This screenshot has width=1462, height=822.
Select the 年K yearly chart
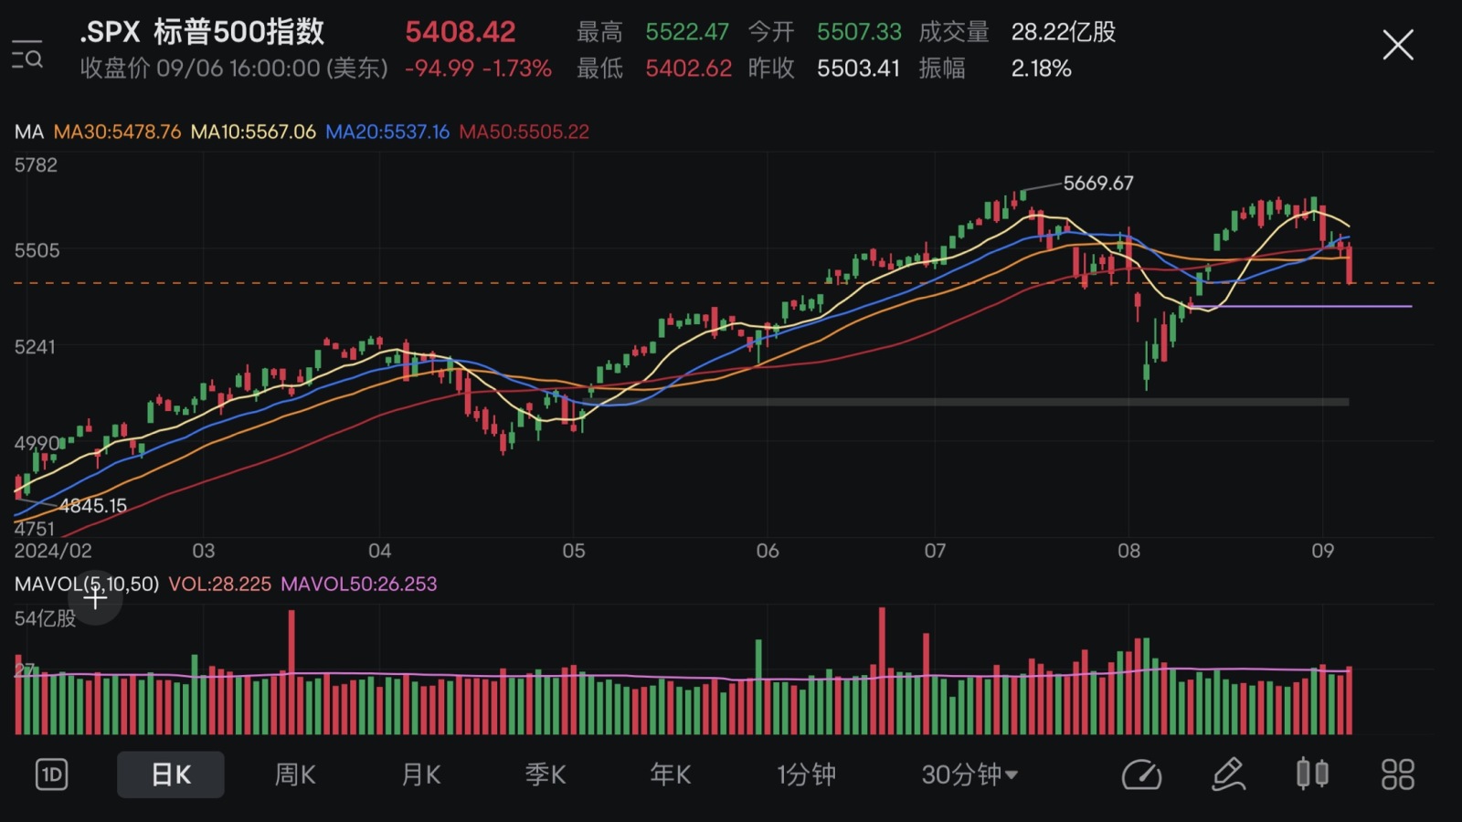click(x=671, y=775)
